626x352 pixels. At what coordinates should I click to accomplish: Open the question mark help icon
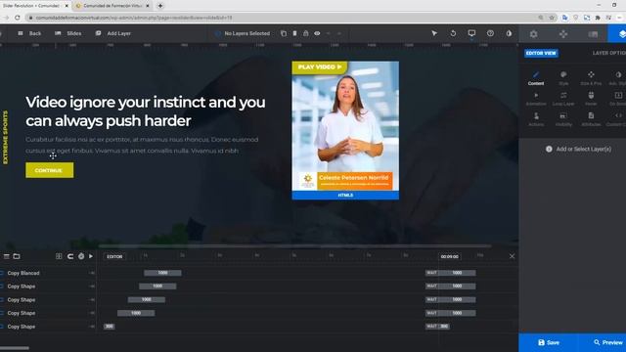point(490,33)
